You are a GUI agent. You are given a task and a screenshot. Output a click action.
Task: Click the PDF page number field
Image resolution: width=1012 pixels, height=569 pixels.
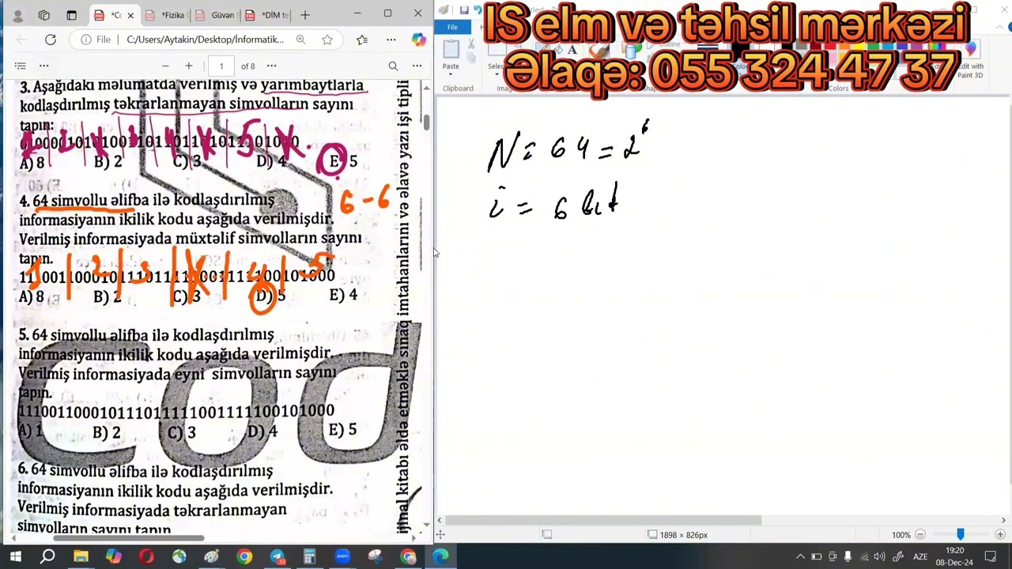click(221, 66)
